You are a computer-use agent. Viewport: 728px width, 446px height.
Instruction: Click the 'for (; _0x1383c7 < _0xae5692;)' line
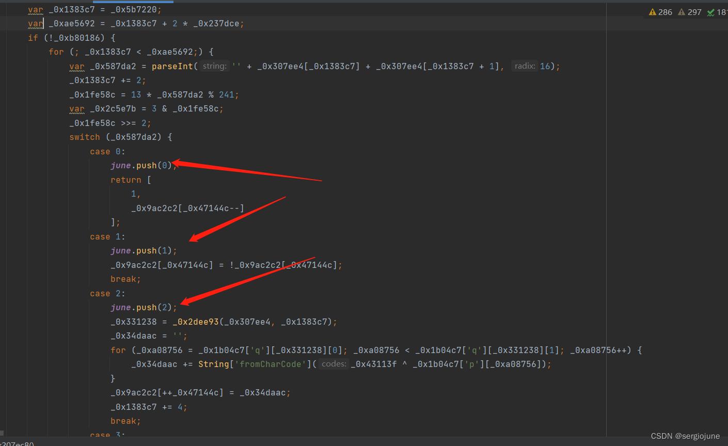(x=131, y=52)
